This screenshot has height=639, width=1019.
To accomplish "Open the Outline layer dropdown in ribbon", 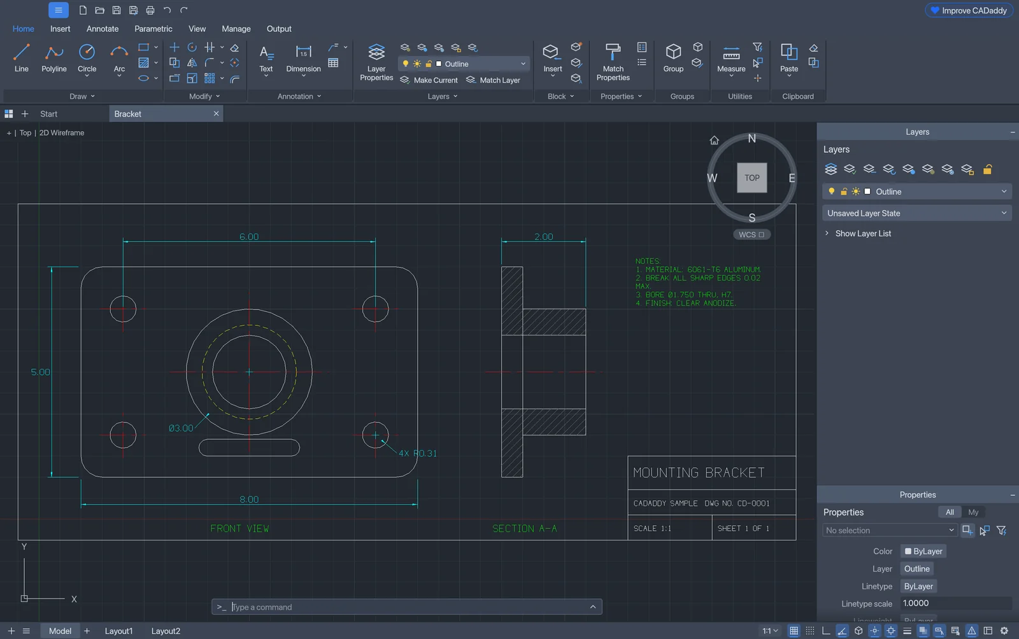I will pos(464,64).
